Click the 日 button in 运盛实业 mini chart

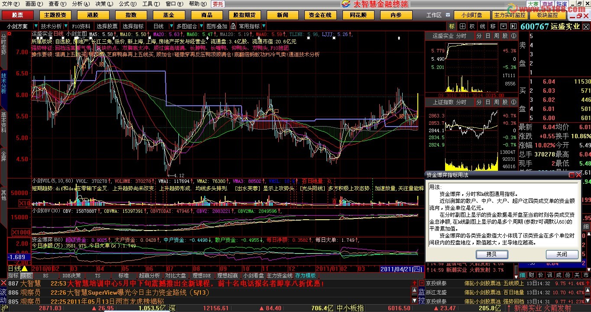click(x=488, y=36)
